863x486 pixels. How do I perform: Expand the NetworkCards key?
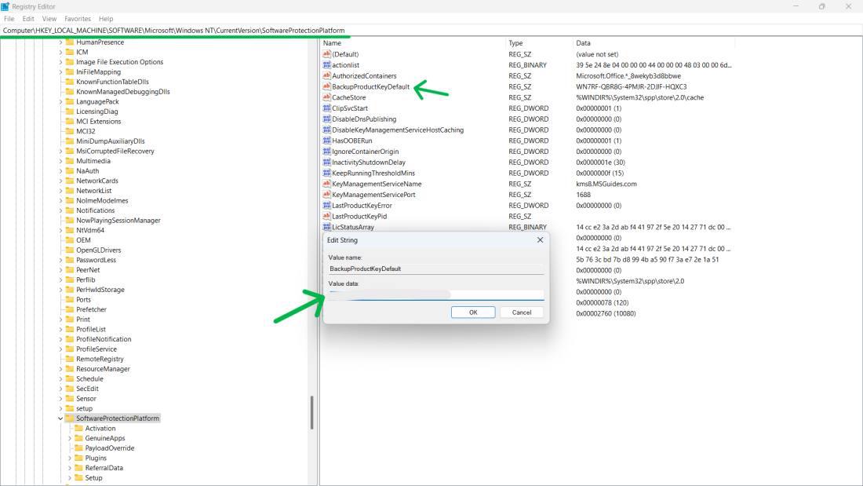pyautogui.click(x=60, y=181)
